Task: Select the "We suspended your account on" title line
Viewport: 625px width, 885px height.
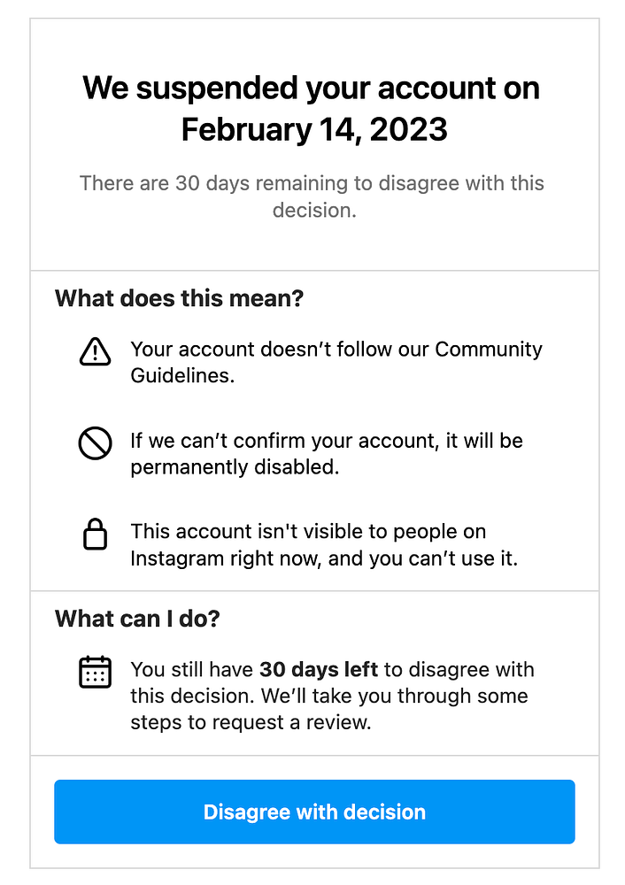Action: [x=311, y=88]
